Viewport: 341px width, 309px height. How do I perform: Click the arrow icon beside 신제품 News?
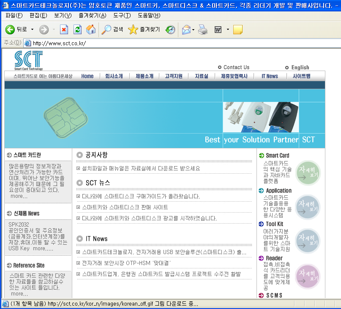pyautogui.click(x=9, y=213)
